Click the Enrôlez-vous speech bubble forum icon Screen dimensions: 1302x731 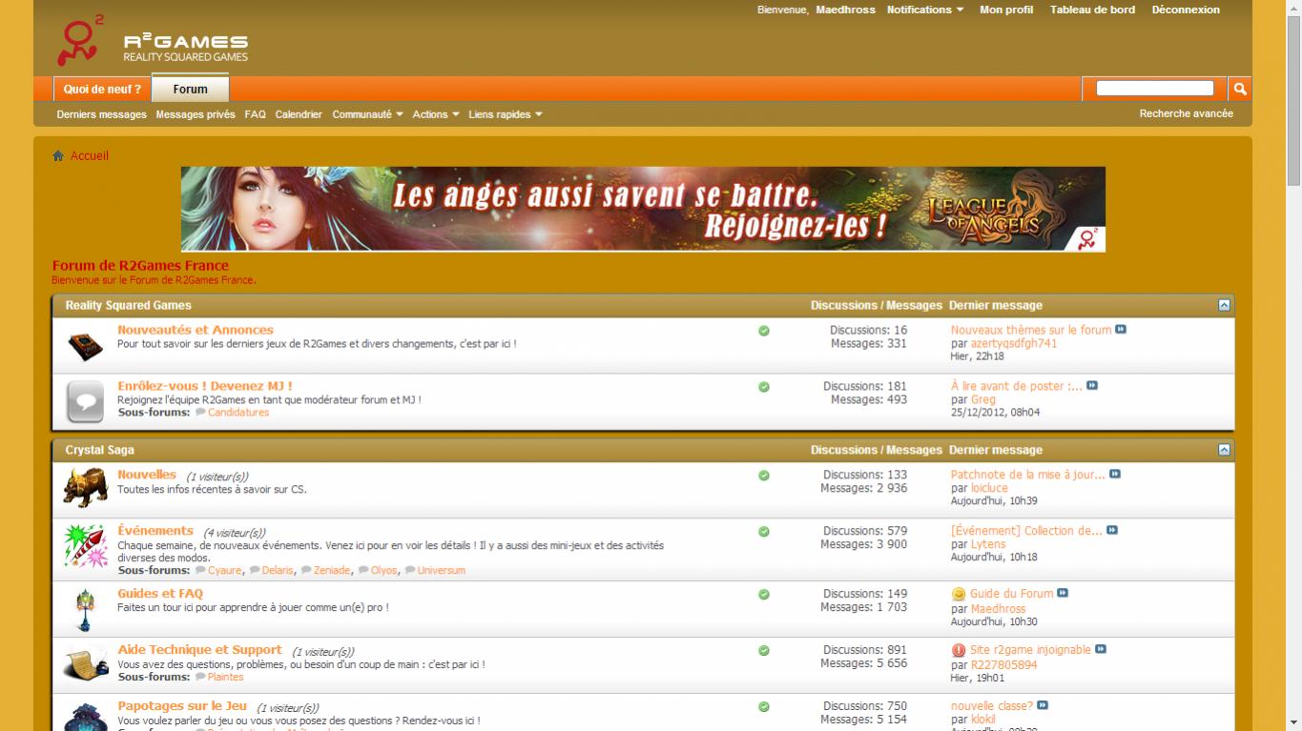pos(85,401)
